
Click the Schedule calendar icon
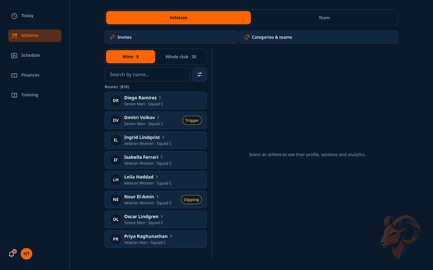point(14,56)
